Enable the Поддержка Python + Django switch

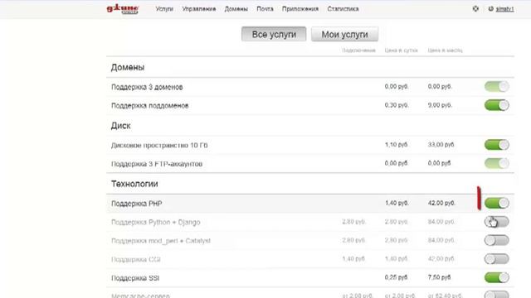(496, 222)
